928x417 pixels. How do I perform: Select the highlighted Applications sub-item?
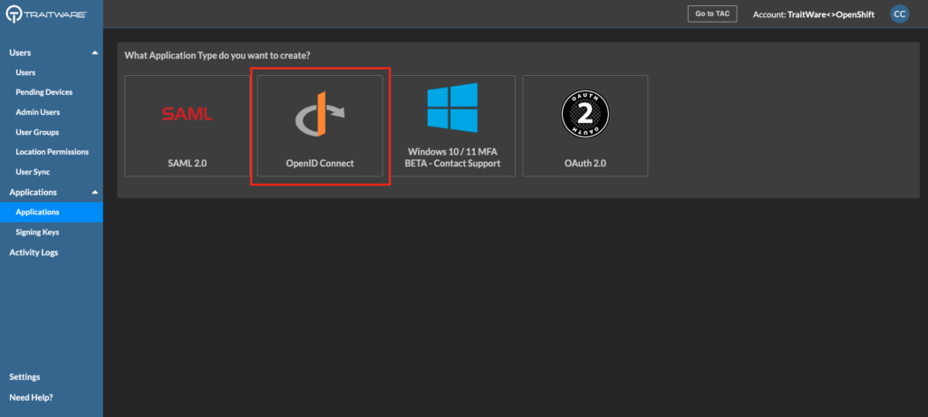point(52,212)
